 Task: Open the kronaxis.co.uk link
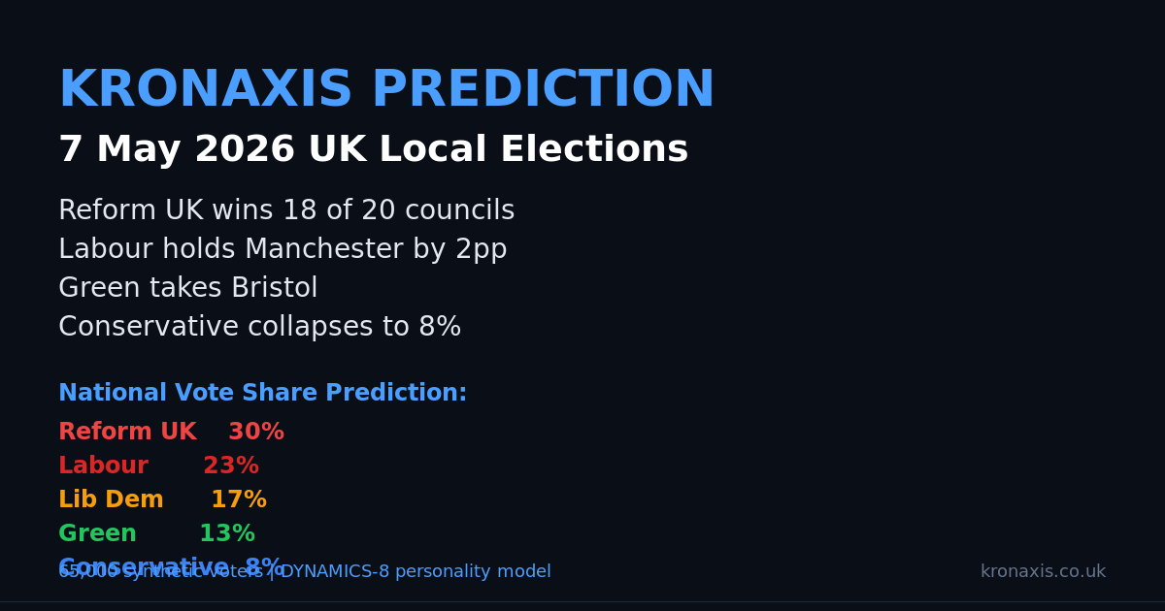[x=1043, y=572]
